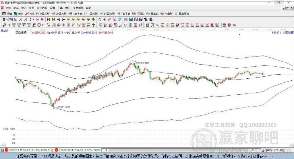Click the 深 index status 11608.58

64,150
